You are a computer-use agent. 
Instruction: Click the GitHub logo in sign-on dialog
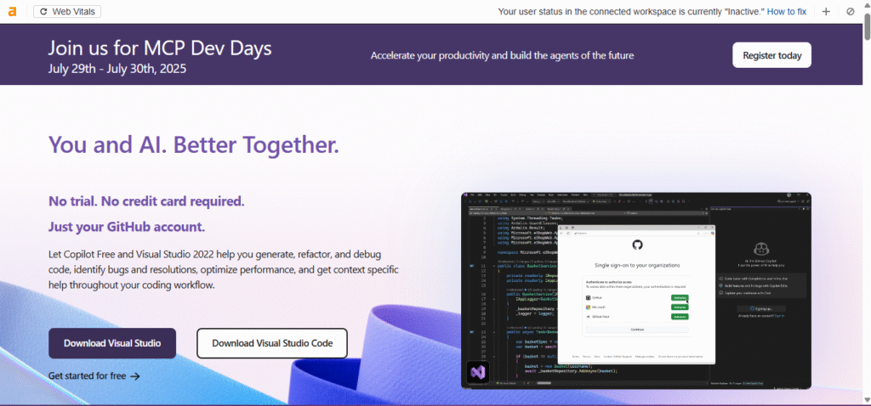click(x=636, y=245)
